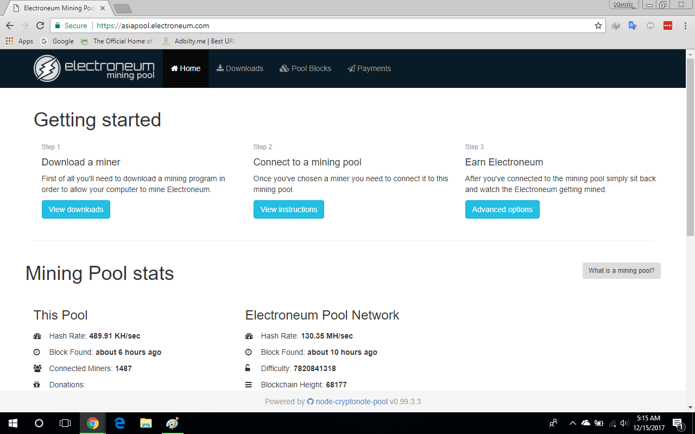Viewport: 695px width, 434px height.
Task: Click Connected Miners value 1487
Action: [x=123, y=368]
